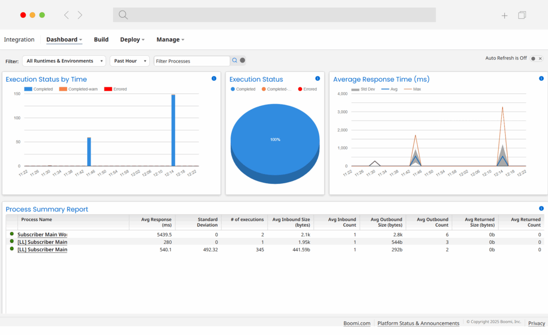Turn on the Auto Refresh switch
This screenshot has width=548, height=335.
coord(536,58)
